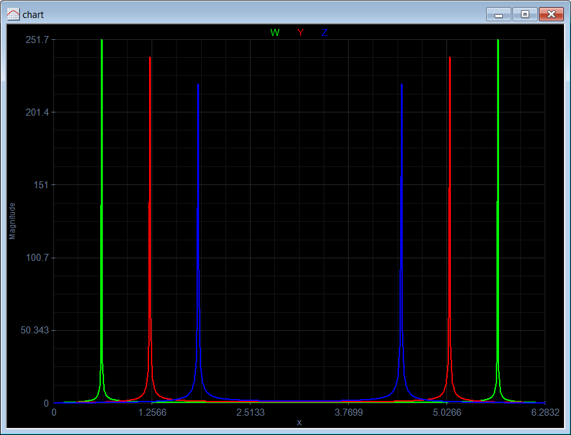
Task: Click the chart window title text
Action: (x=33, y=15)
